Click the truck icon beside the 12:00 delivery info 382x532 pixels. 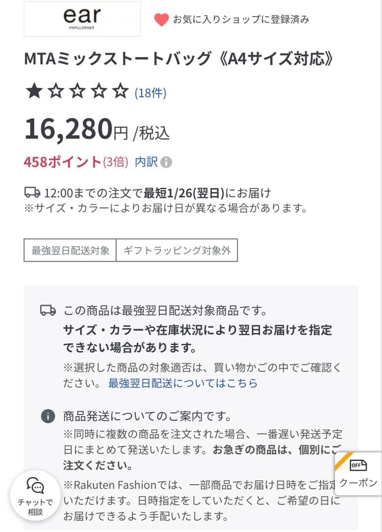(31, 193)
